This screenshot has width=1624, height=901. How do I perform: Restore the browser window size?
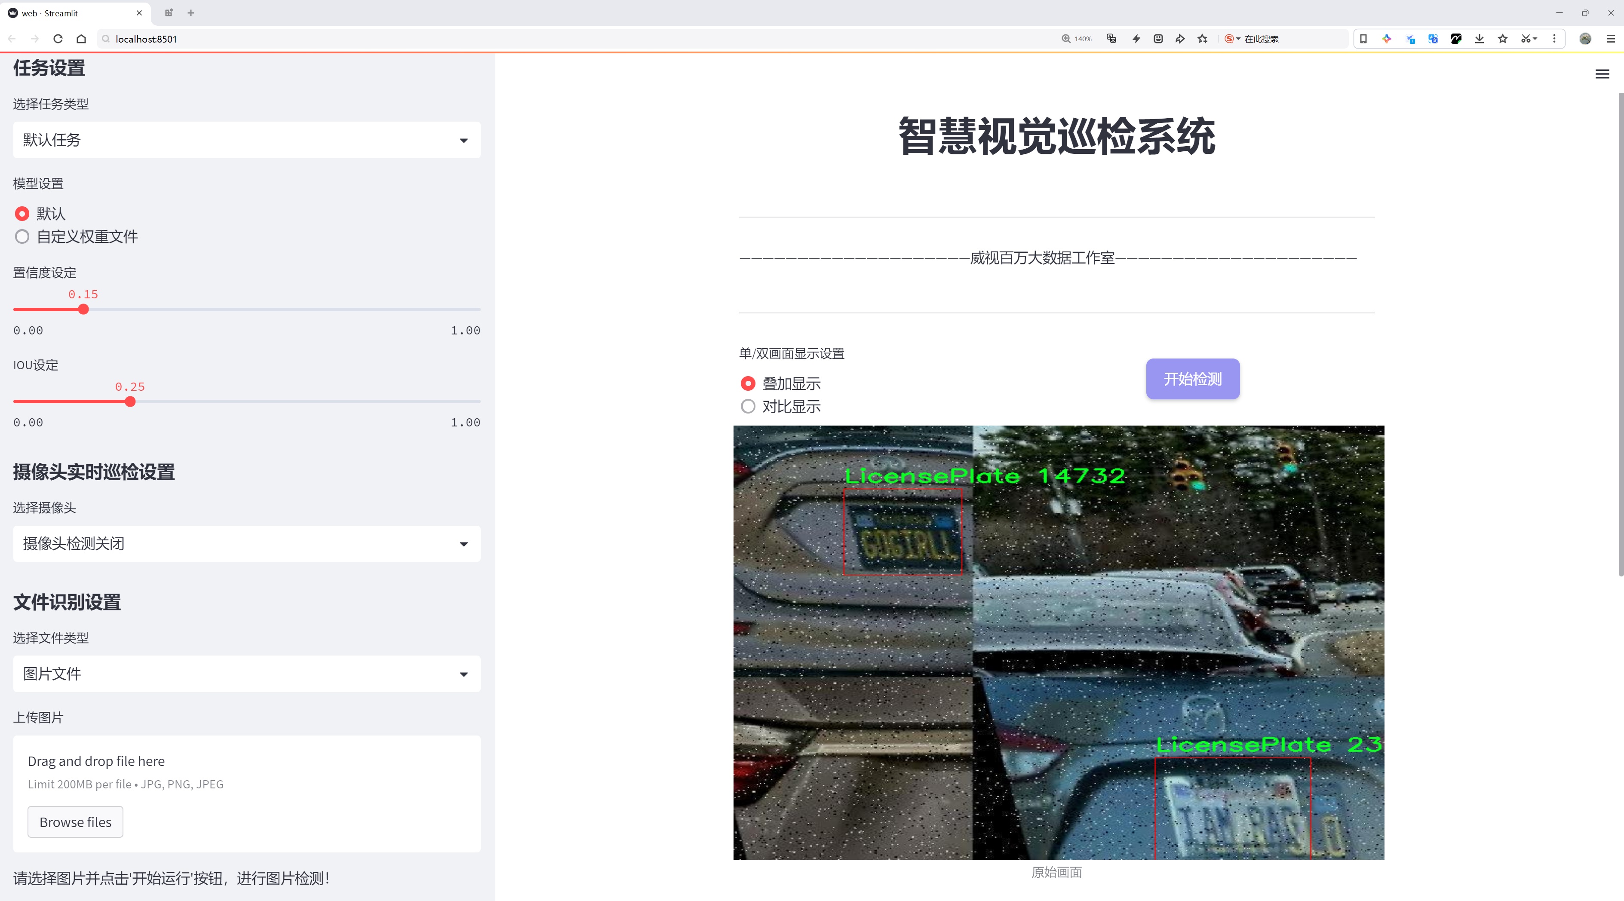pos(1585,12)
